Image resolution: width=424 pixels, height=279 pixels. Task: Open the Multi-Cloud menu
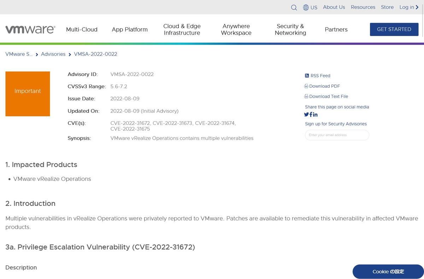82,29
